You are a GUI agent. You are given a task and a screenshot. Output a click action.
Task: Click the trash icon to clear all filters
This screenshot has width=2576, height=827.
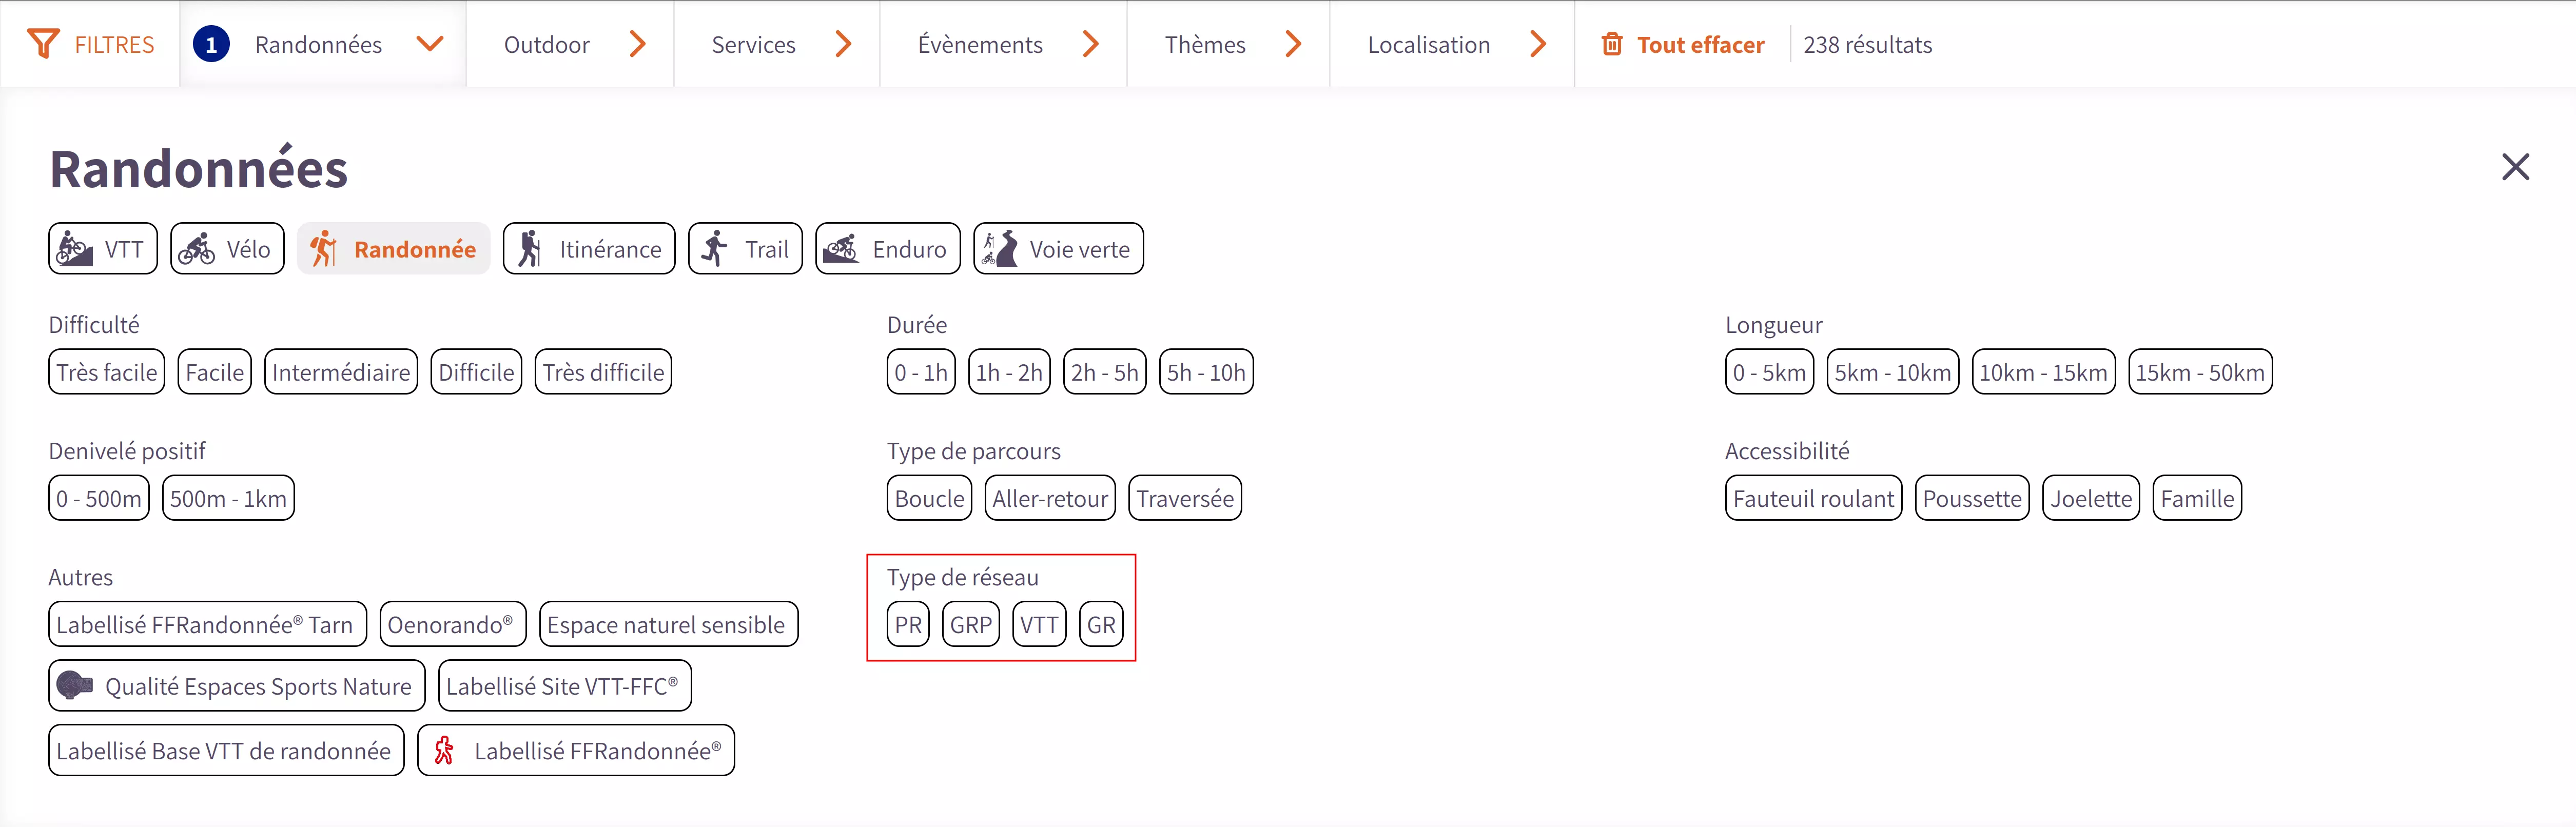click(x=1611, y=45)
